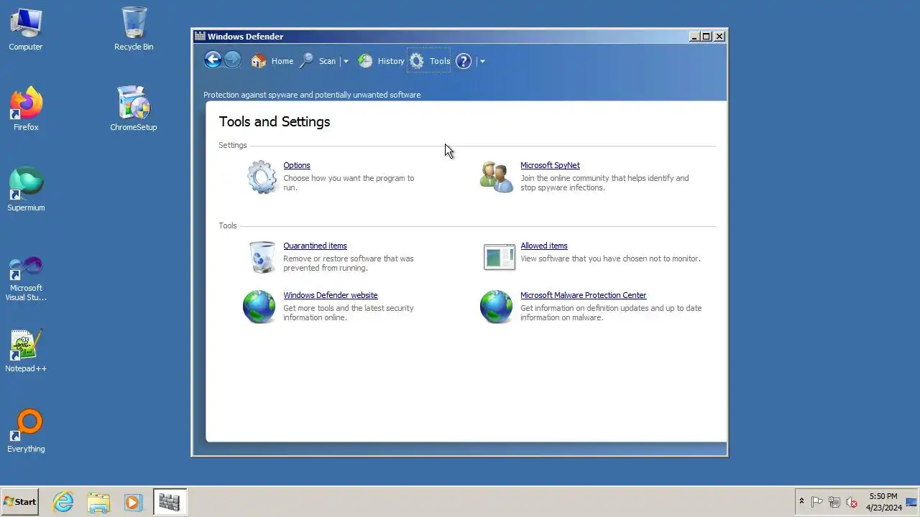Open the Options link
The image size is (920, 517).
[x=297, y=165]
